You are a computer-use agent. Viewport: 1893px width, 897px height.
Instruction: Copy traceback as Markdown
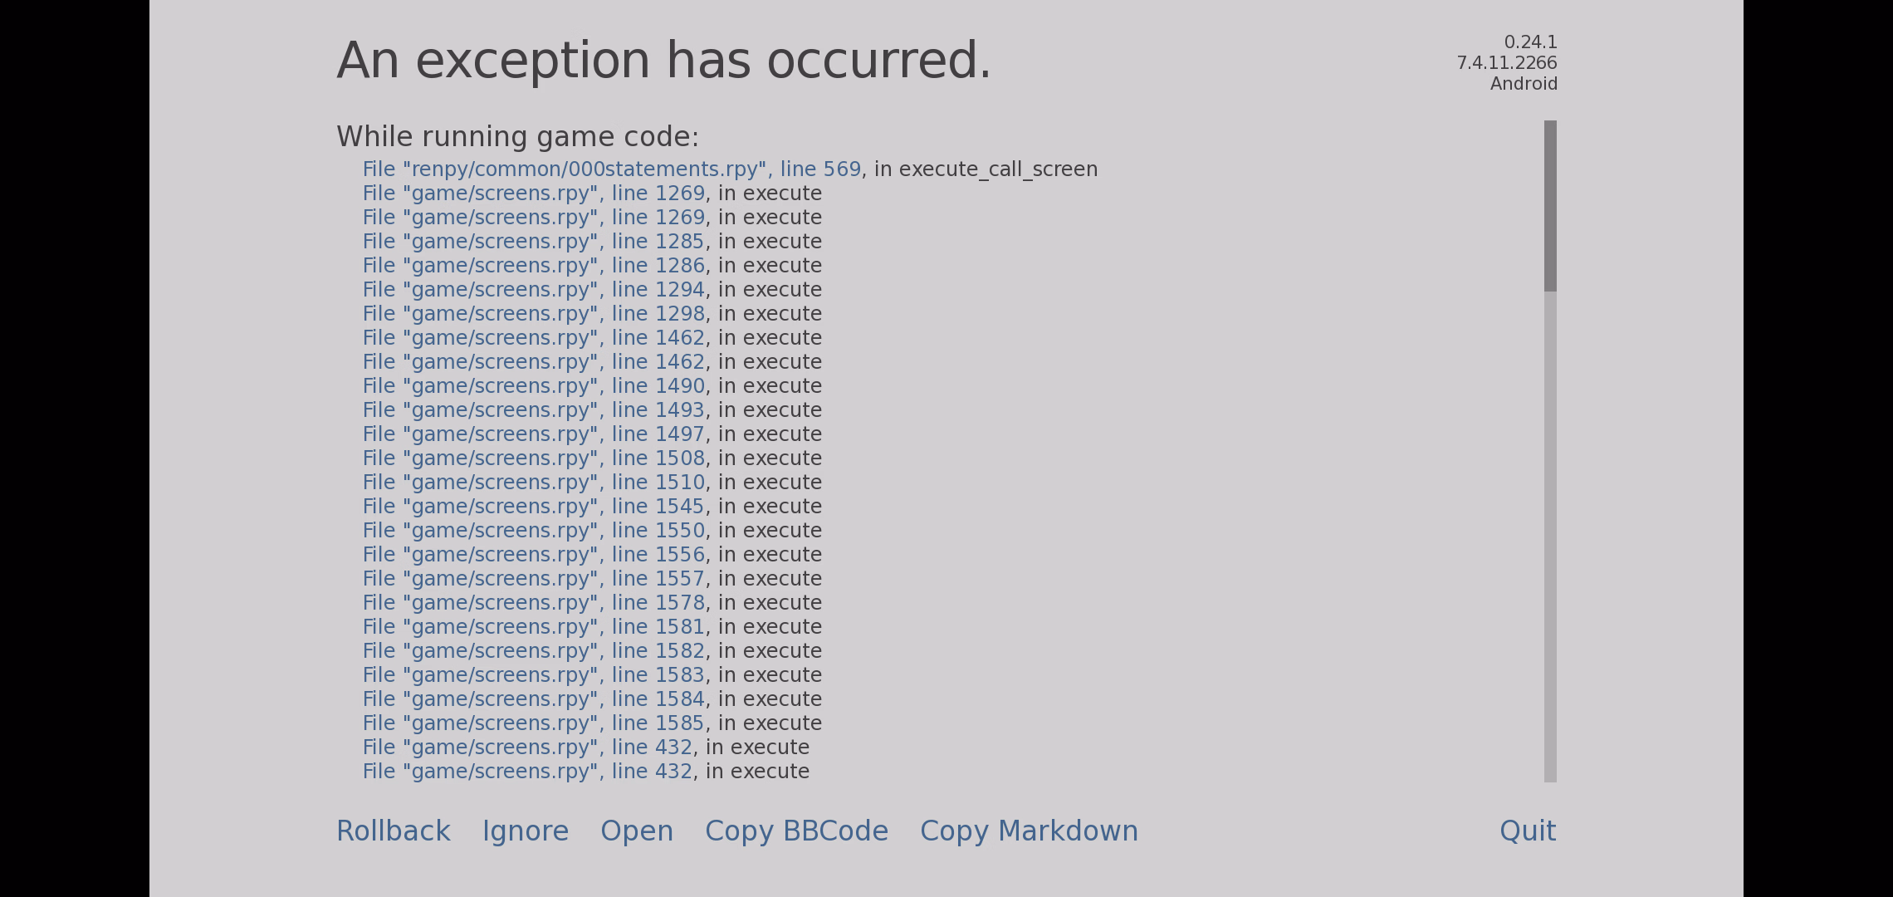click(x=1029, y=831)
